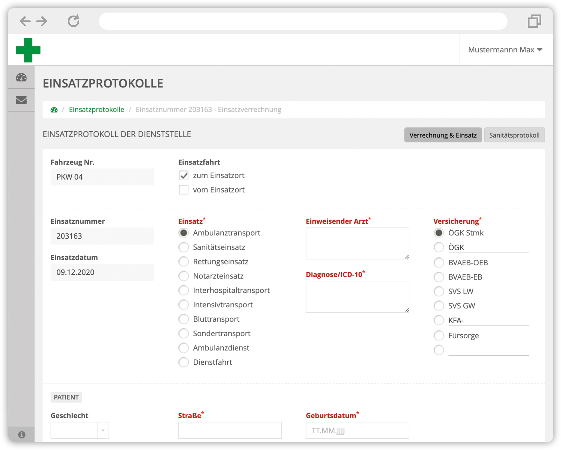Go to the Einsatzprotokolle breadcrumb link
This screenshot has height=450, width=561.
[97, 109]
